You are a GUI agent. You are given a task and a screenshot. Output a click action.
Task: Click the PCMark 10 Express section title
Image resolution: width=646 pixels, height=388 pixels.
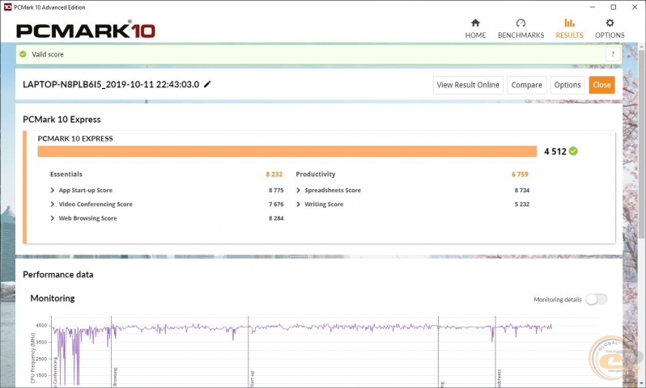(62, 120)
